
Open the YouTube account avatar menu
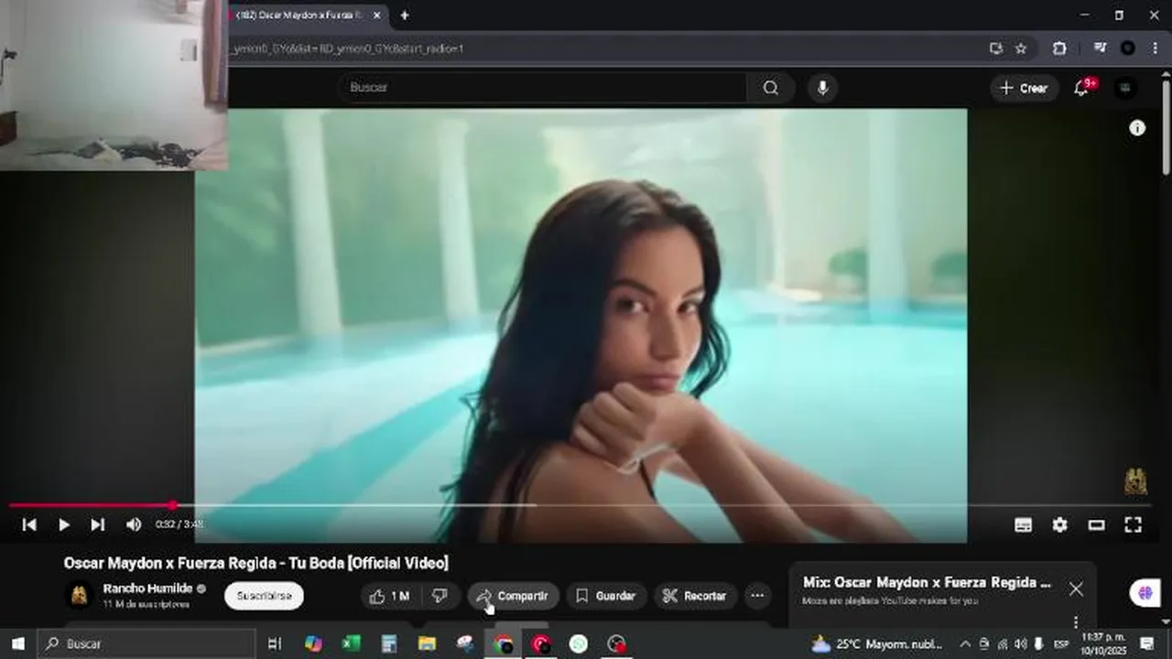tap(1125, 88)
